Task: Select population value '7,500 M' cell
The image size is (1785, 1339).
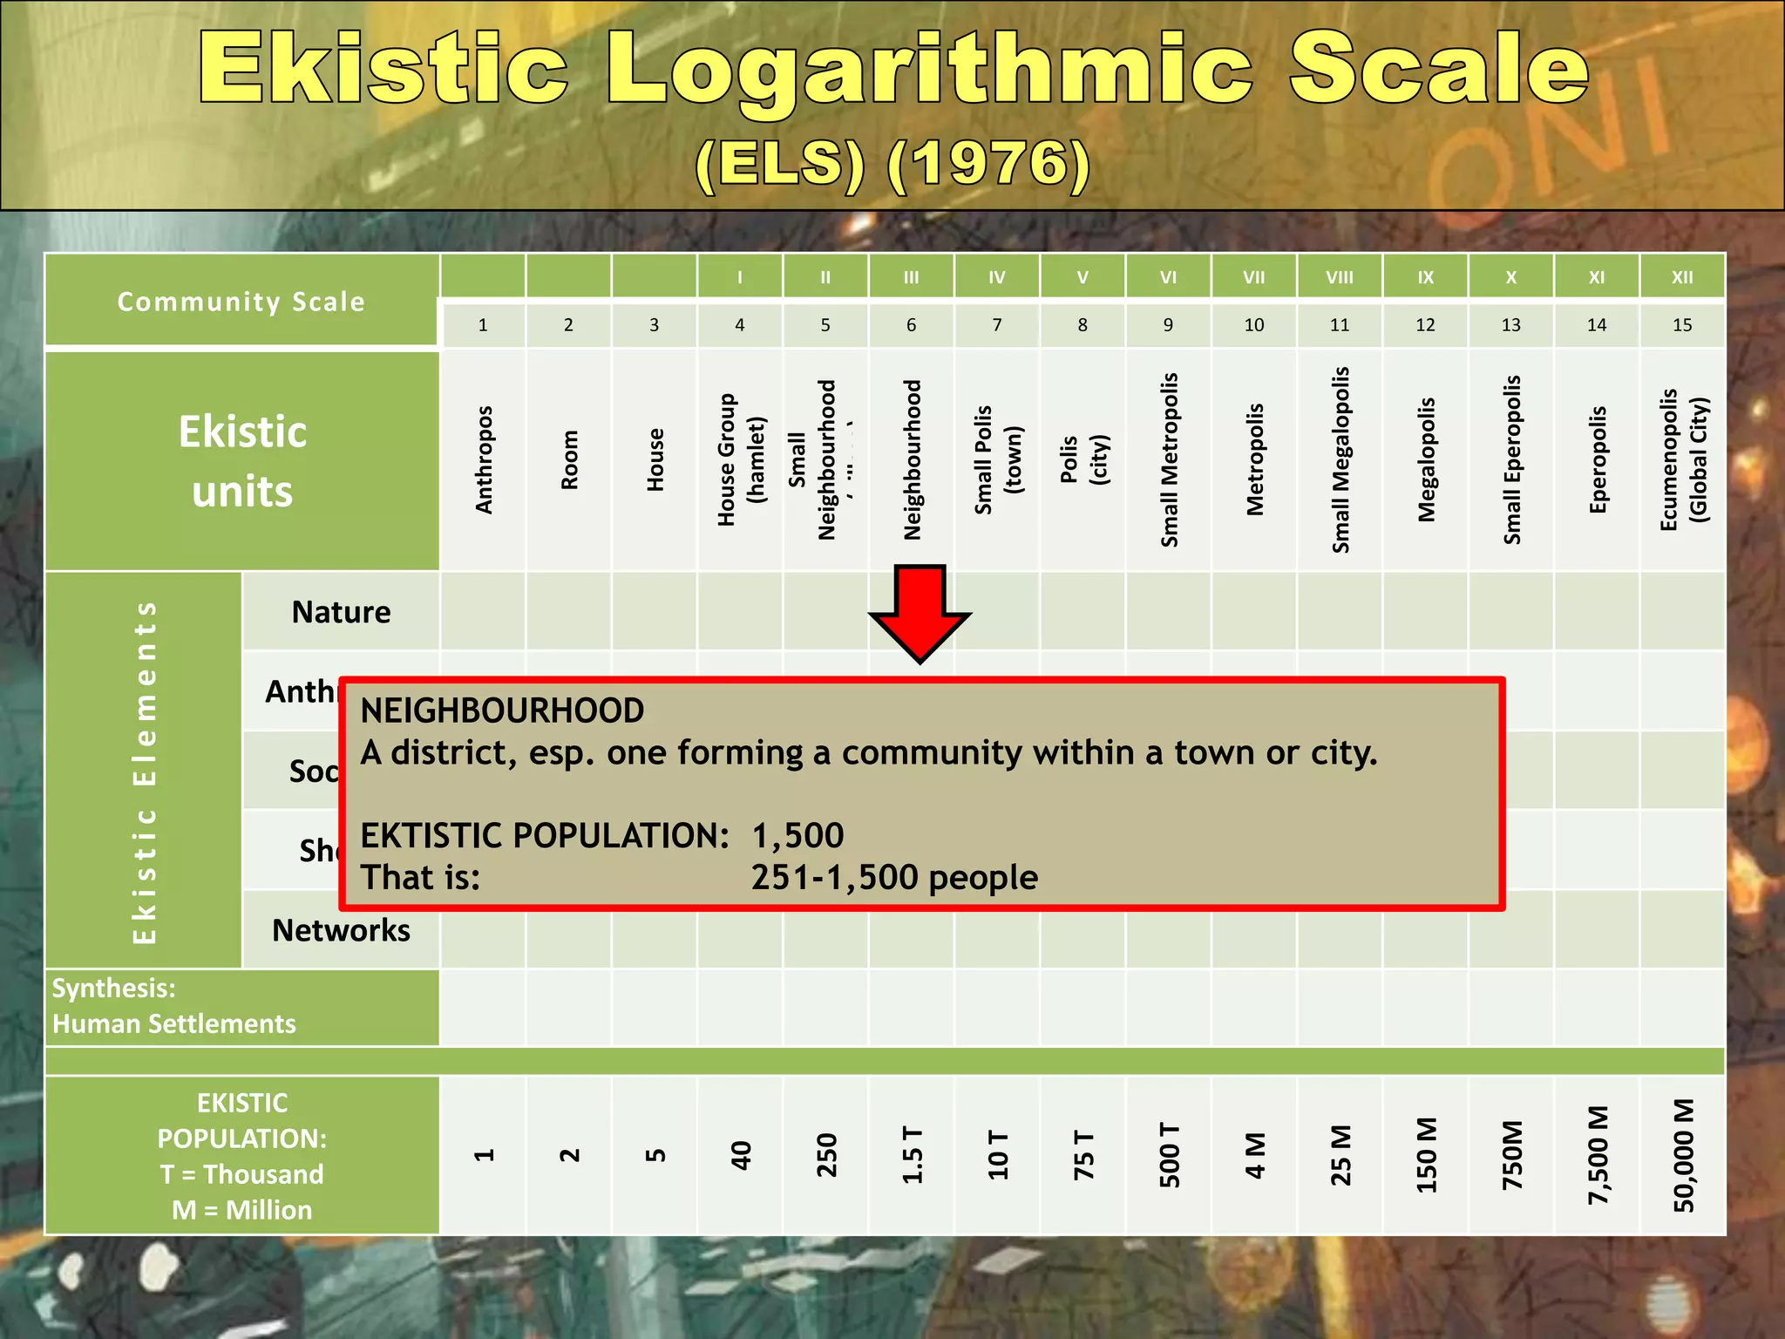Action: [x=1598, y=1156]
